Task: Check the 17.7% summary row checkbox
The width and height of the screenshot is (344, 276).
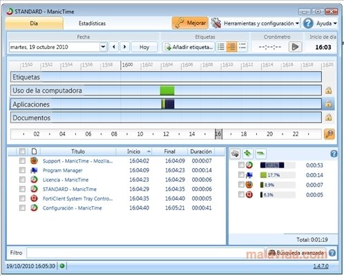Action: [241, 175]
